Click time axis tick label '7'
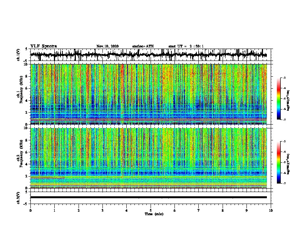Viewport: 305px width, 236px height. [x=199, y=211]
